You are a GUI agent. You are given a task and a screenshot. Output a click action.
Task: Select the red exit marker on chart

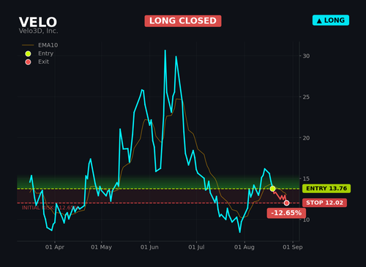tap(286, 203)
